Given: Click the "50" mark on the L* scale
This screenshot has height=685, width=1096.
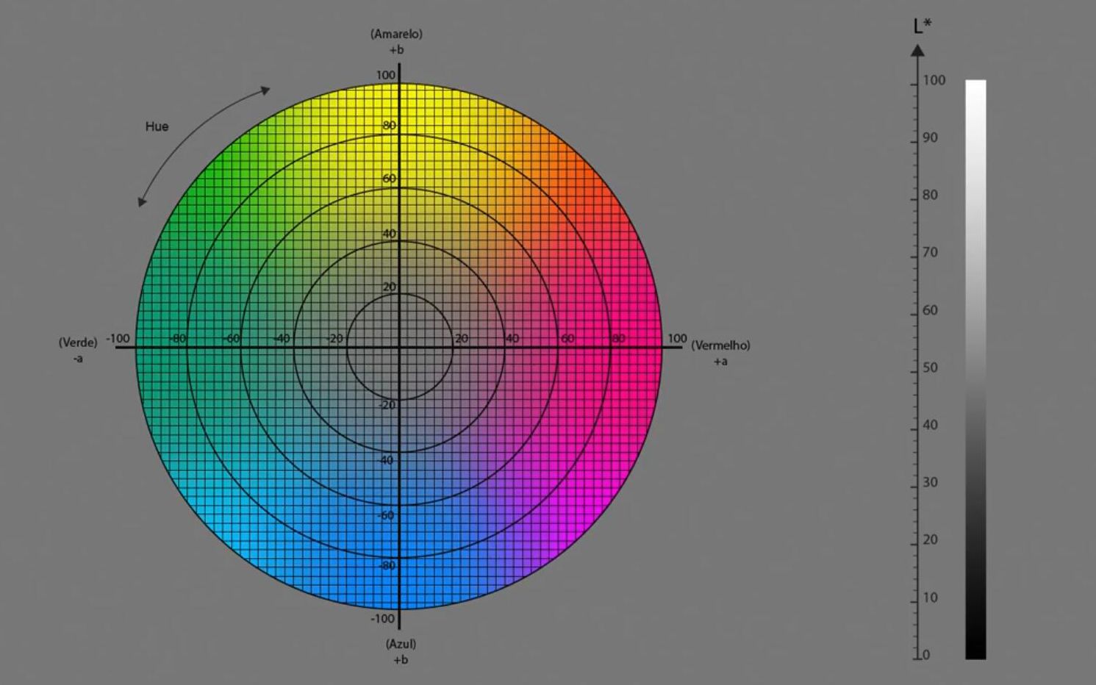Looking at the screenshot, I should (931, 367).
